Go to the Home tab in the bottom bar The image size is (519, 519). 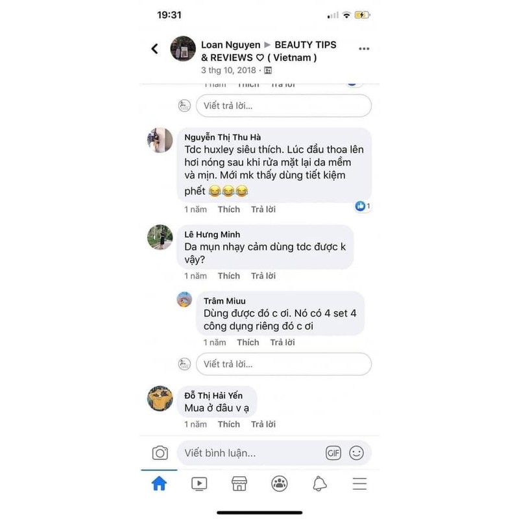pos(159,483)
